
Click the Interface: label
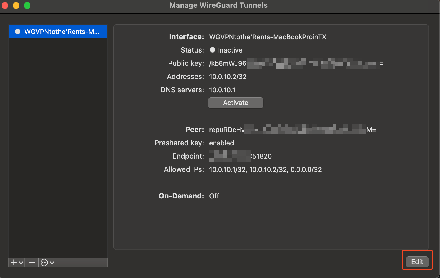pos(187,37)
